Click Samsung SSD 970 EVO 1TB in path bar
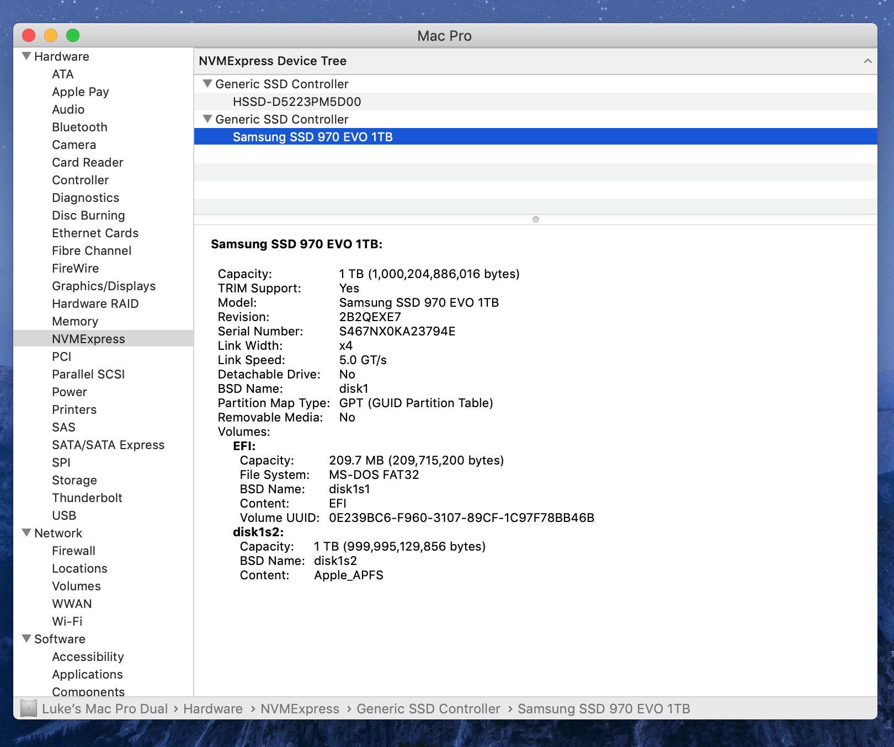Image resolution: width=894 pixels, height=747 pixels. pyautogui.click(x=604, y=708)
